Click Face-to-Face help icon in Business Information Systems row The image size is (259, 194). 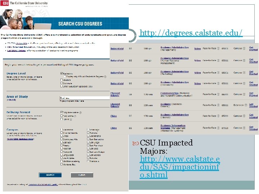pyautogui.click(x=218, y=128)
